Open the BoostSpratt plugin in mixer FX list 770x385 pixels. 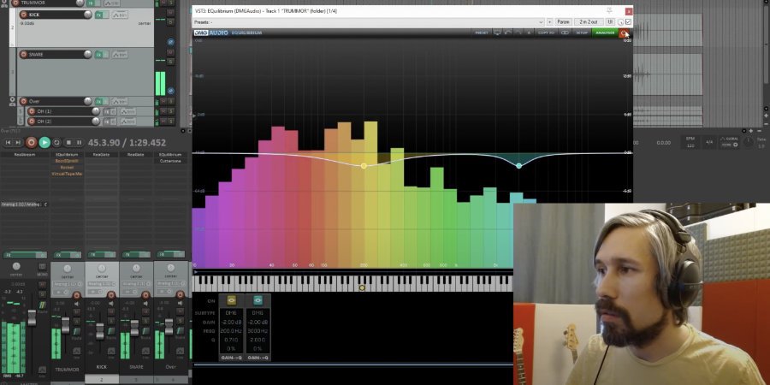pyautogui.click(x=67, y=161)
